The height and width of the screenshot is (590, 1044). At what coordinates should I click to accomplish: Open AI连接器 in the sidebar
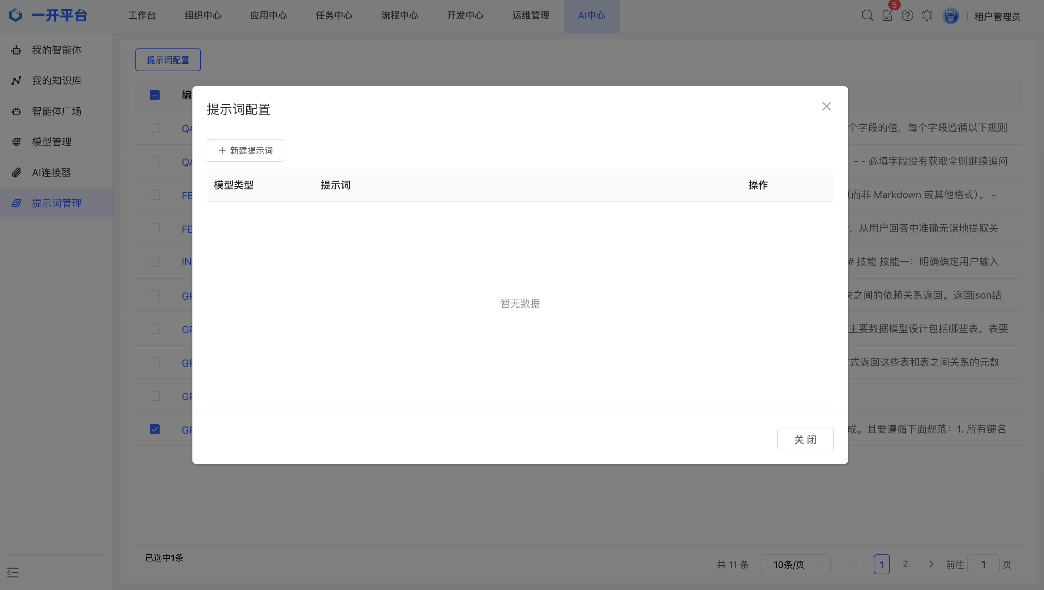[51, 172]
